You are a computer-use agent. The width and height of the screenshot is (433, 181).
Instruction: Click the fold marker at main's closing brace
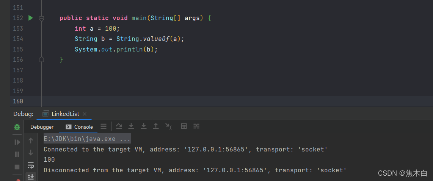click(42, 59)
